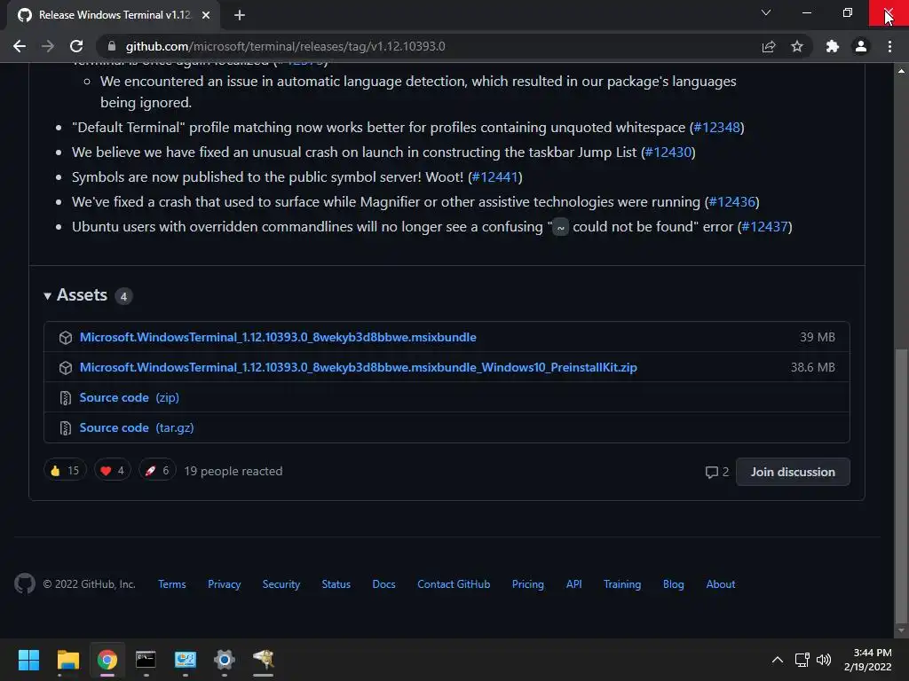Open footer Training link
Viewport: 909px width, 681px height.
tap(622, 584)
